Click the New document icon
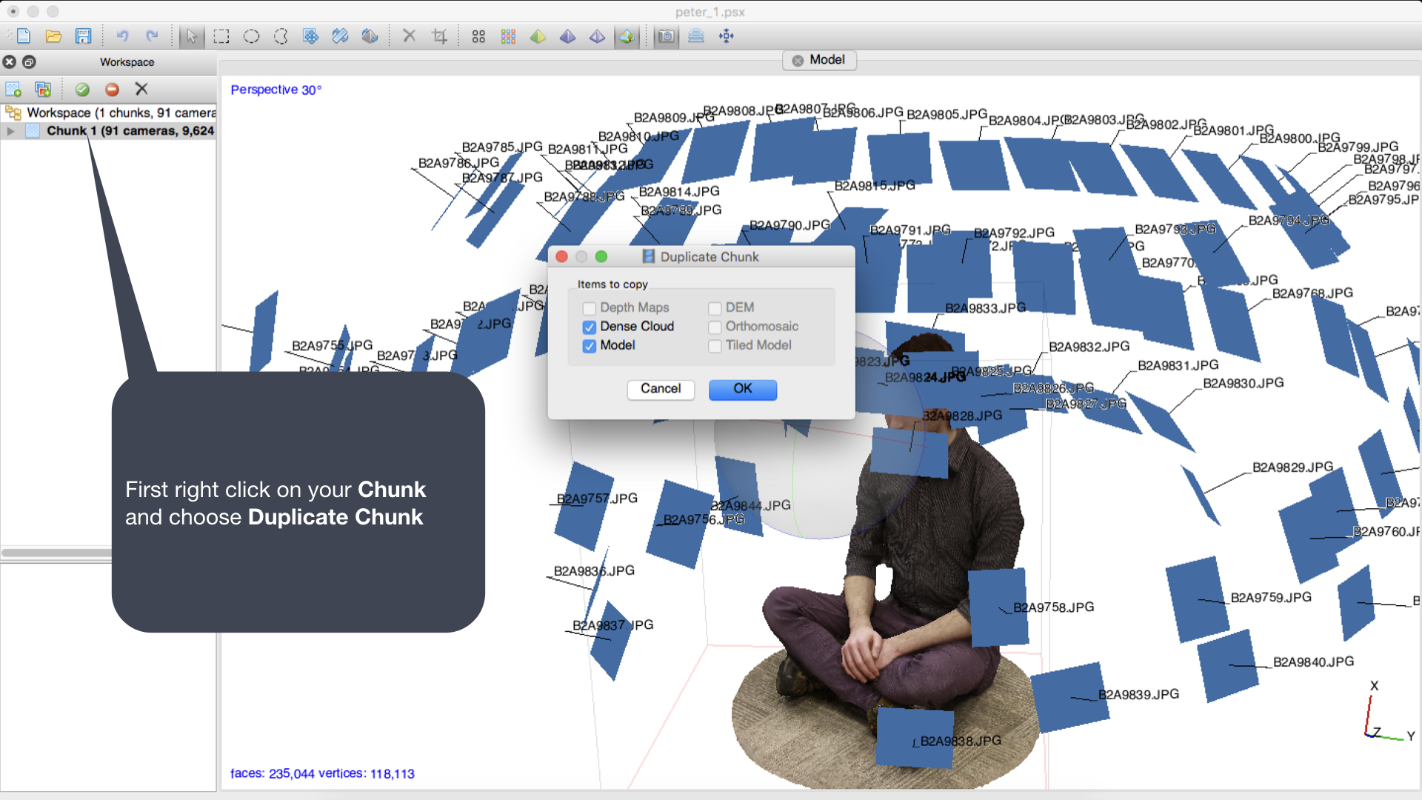 [x=24, y=36]
